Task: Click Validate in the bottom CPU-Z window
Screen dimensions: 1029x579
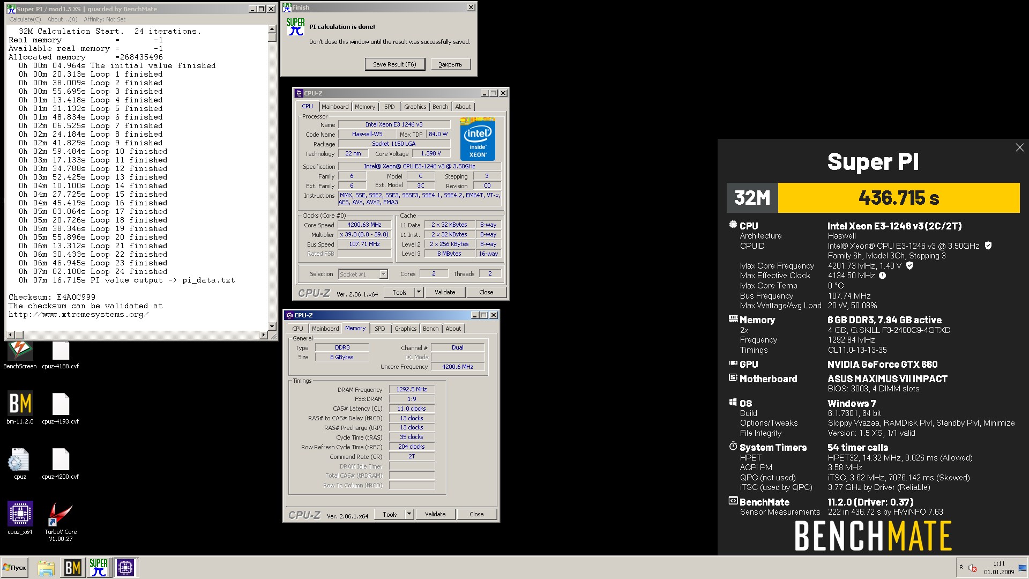Action: pyautogui.click(x=435, y=514)
